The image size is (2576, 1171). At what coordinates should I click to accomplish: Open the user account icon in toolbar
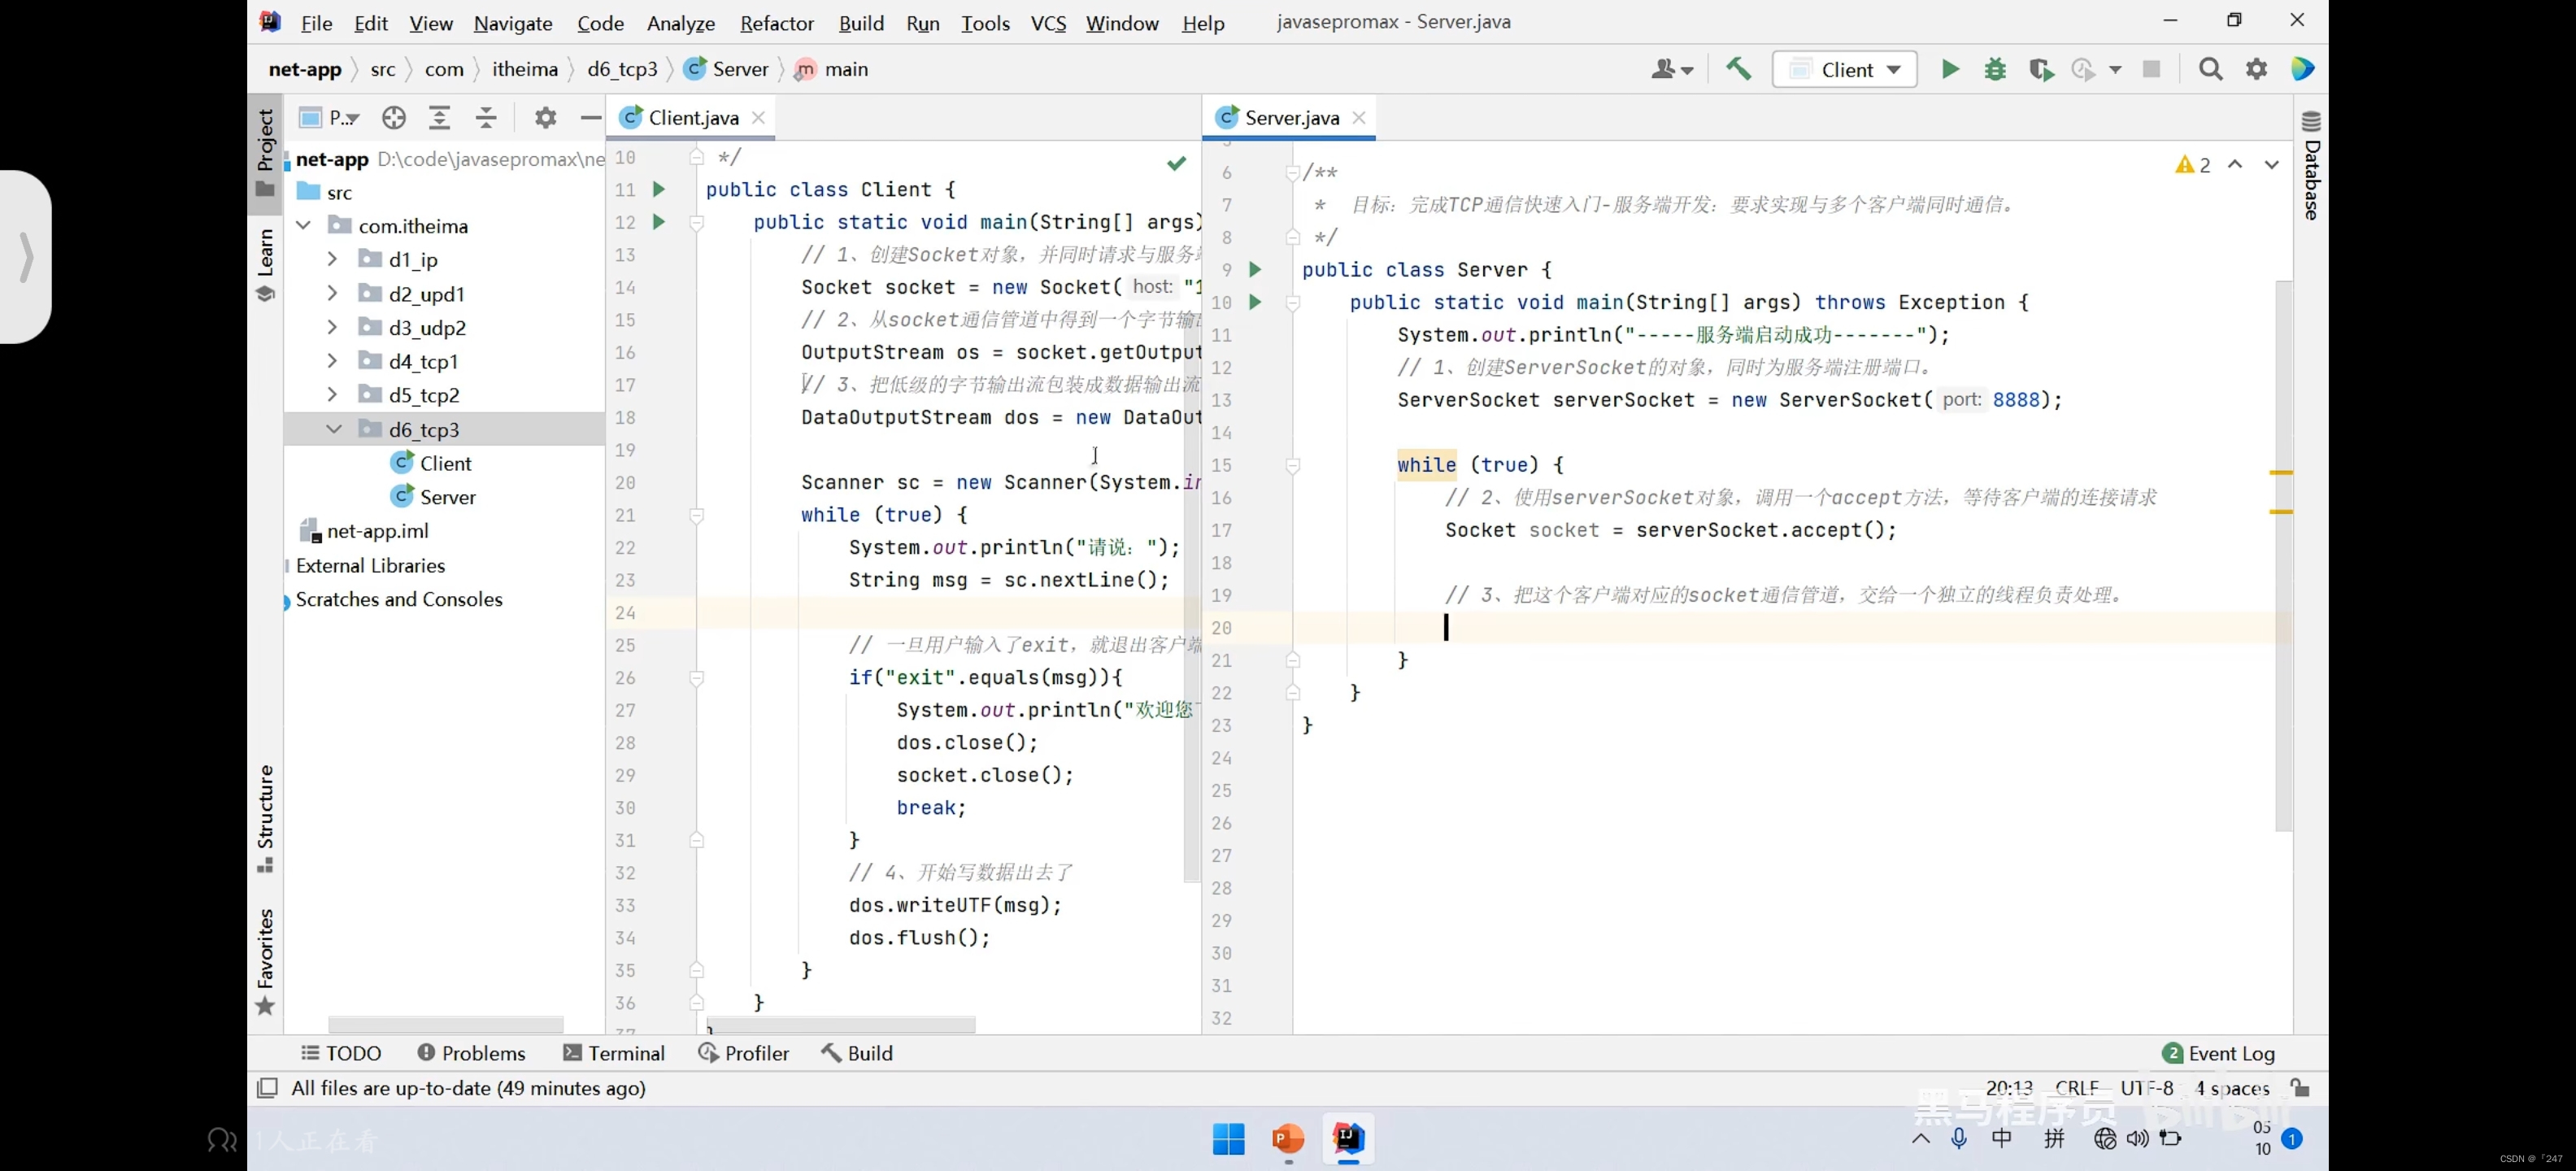tap(1671, 69)
